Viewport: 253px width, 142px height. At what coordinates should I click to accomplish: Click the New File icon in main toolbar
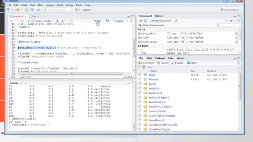(x=9, y=10)
